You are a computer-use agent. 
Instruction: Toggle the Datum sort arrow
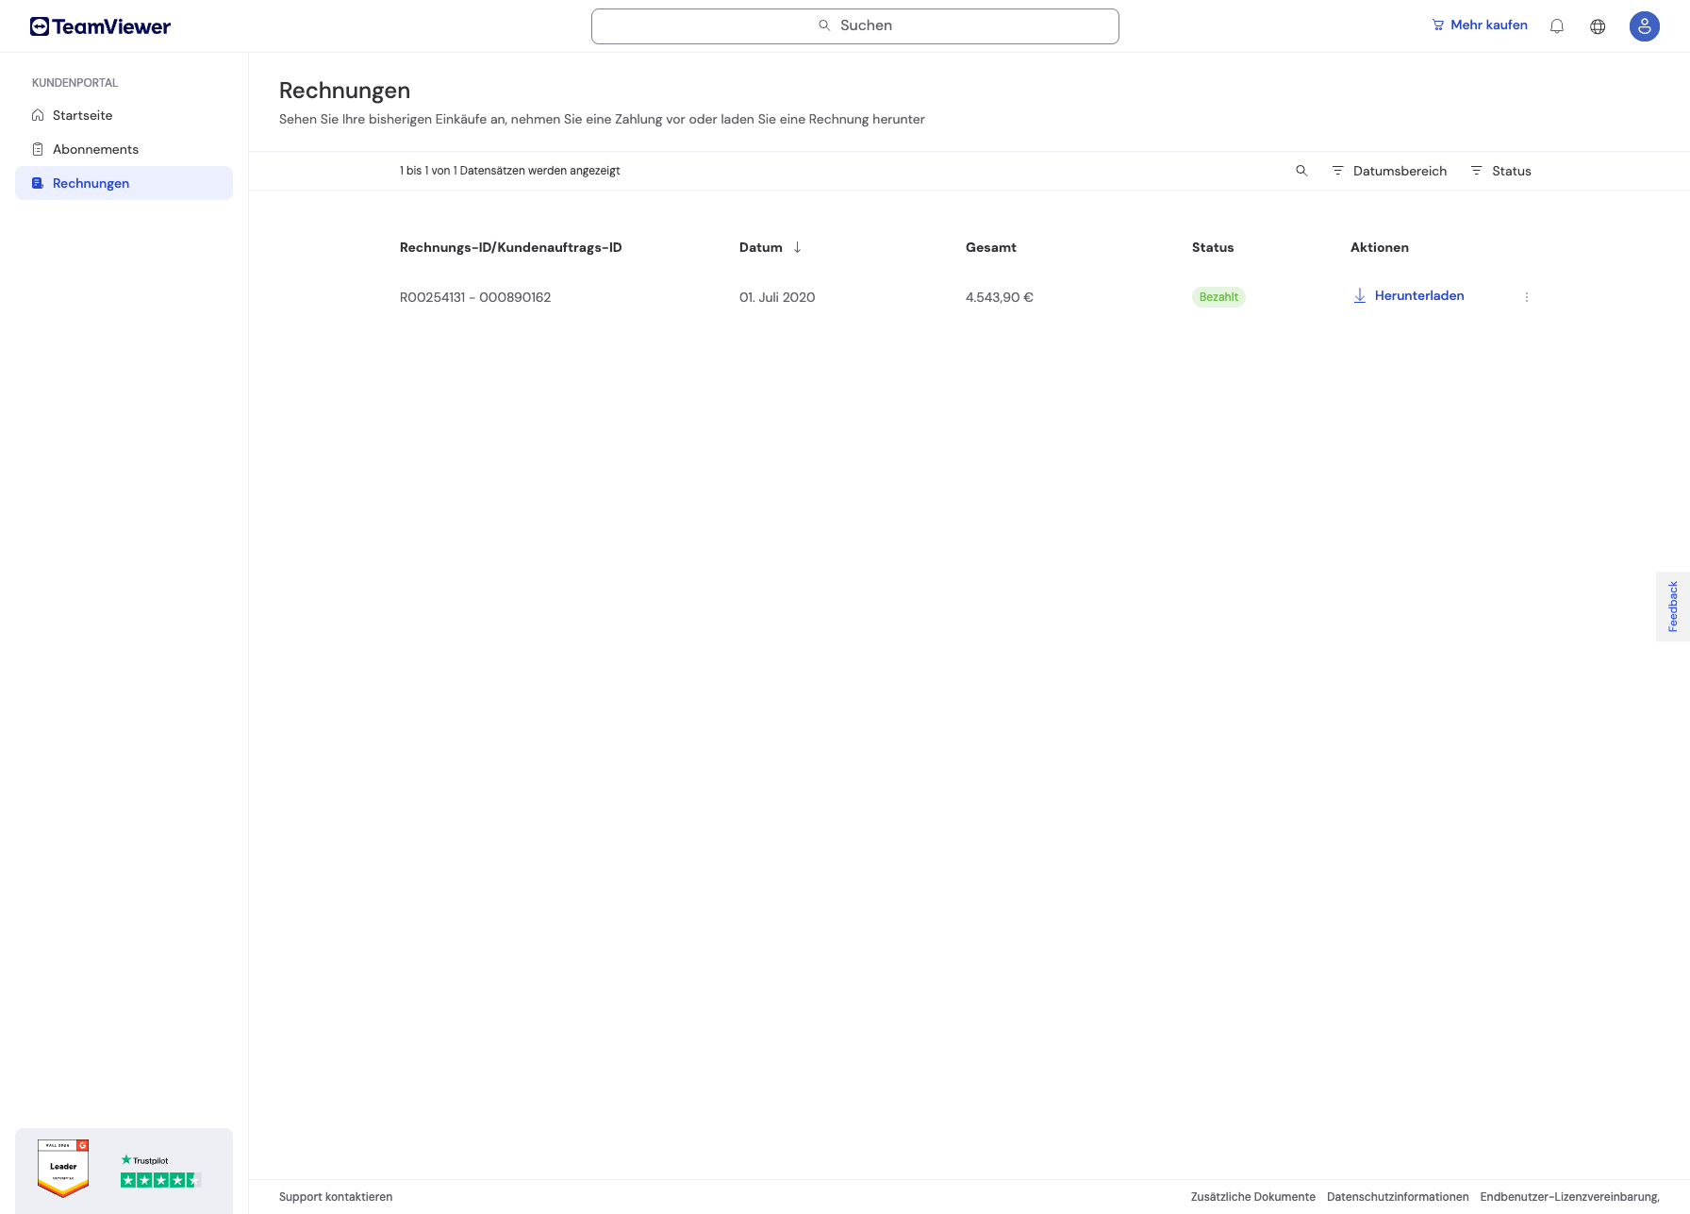click(798, 247)
